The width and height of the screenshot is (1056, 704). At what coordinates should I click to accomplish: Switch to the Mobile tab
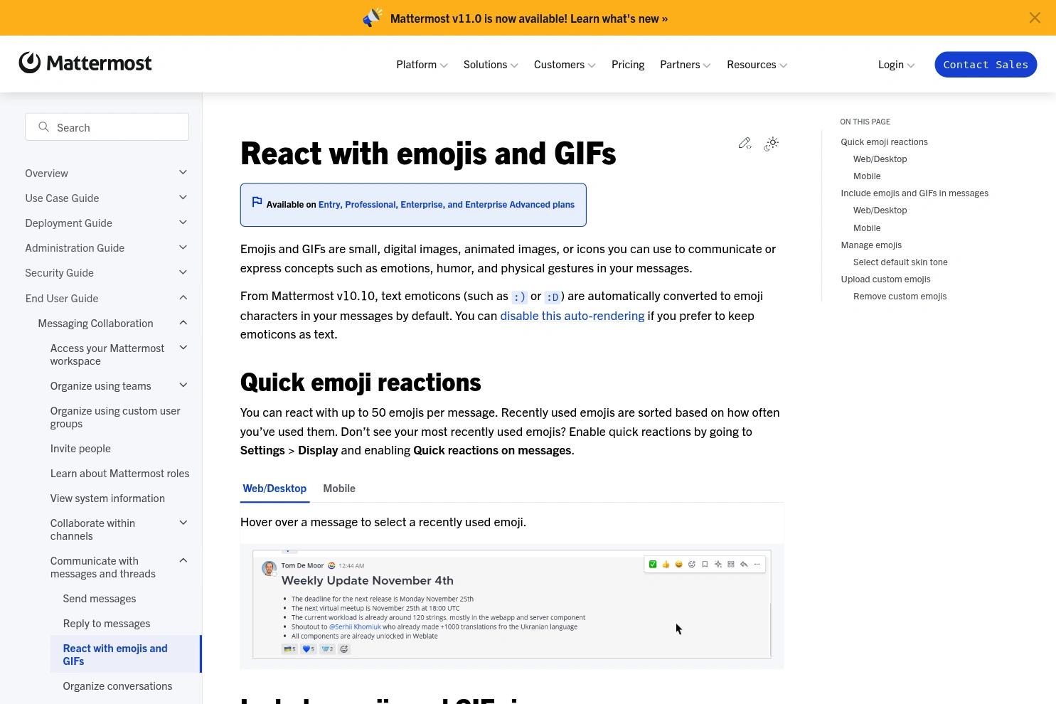pos(339,489)
